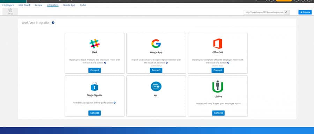Click the help icon in Single Sign On description
Screen dimensions: 314x134
(x=114, y=103)
